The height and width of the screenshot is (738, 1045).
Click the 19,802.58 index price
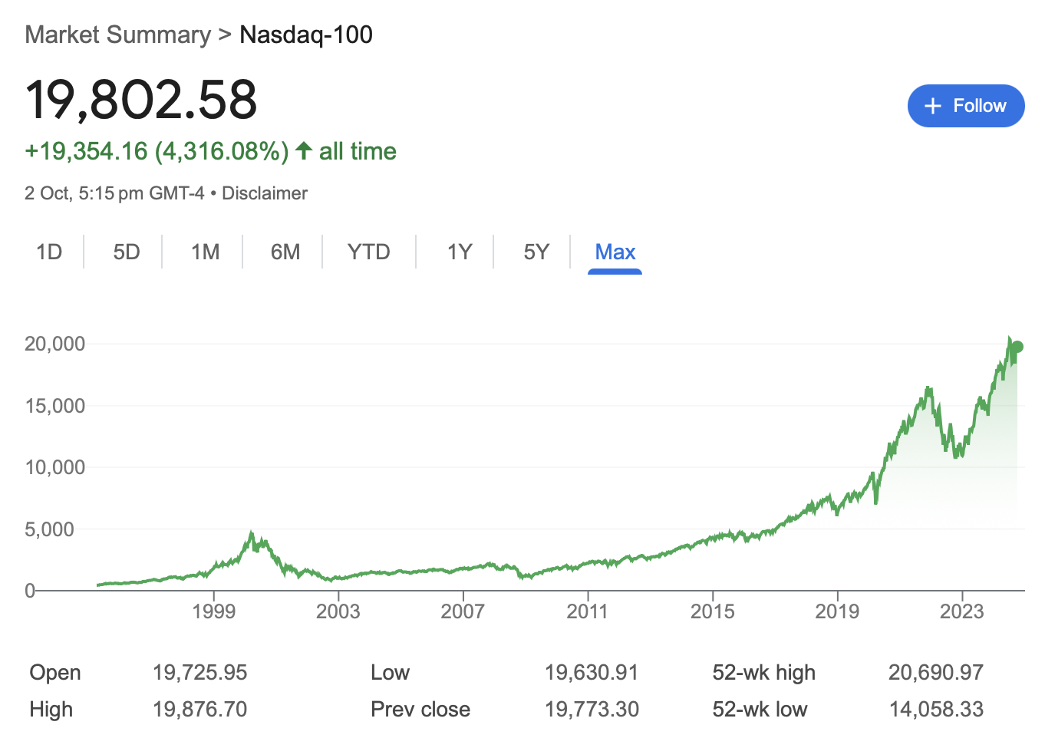pos(141,100)
